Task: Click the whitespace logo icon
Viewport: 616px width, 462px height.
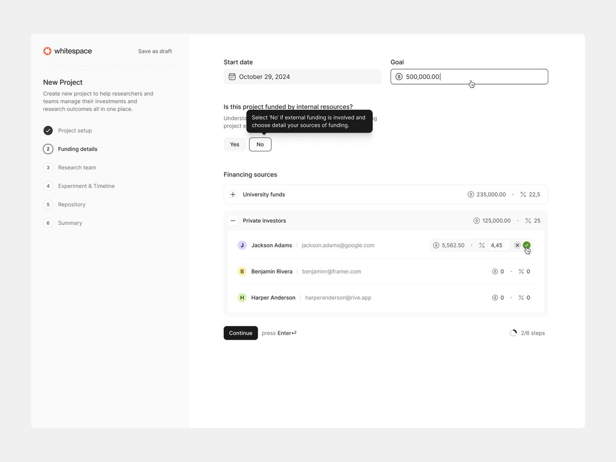Action: 47,51
